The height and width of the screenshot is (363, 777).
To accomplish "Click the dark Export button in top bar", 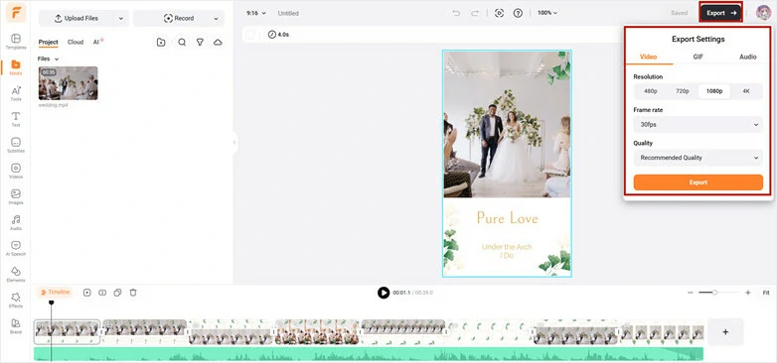I will pos(721,13).
